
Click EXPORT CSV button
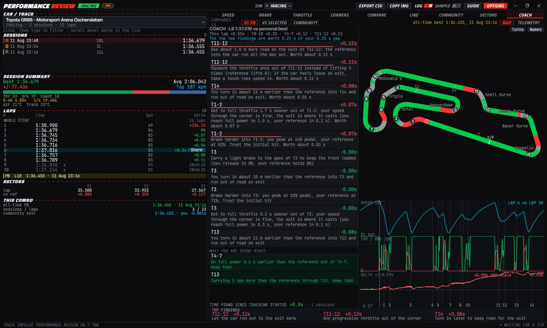click(371, 6)
